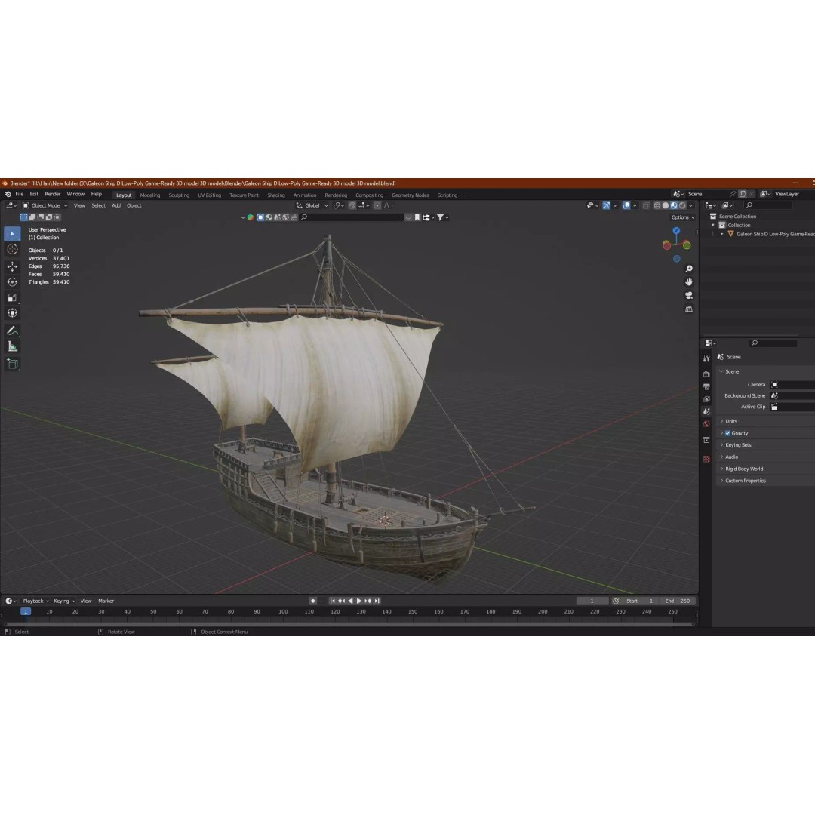Screen dimensions: 815x815
Task: Expand the Keying Sets panel
Action: [x=738, y=445]
